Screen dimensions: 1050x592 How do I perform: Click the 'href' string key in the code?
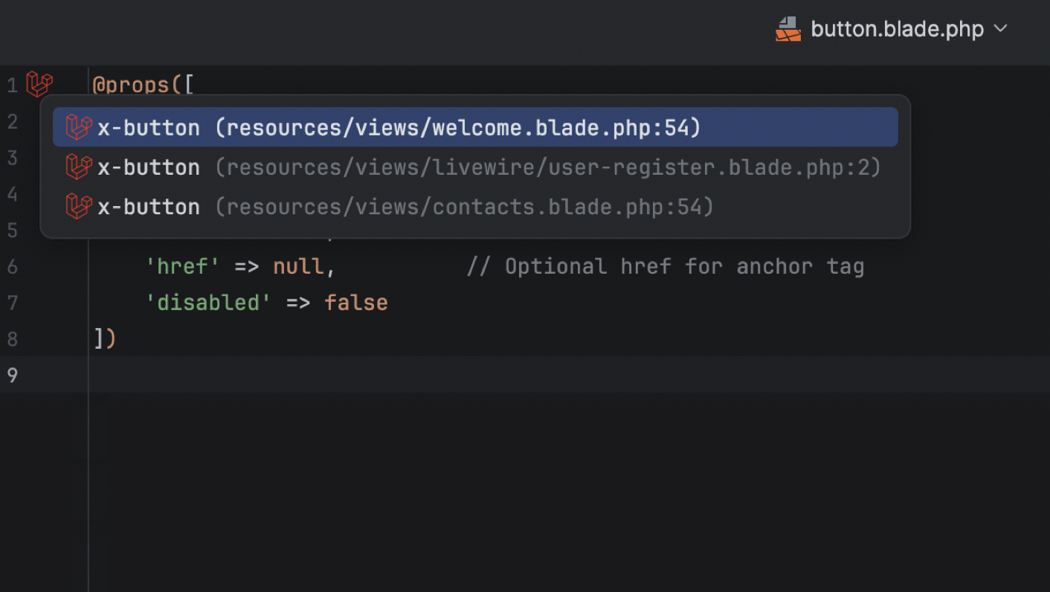[x=183, y=266]
